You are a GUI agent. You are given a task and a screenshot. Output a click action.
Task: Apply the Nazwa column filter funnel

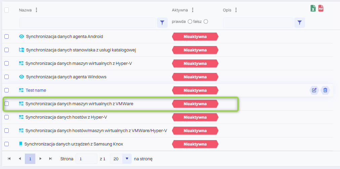pos(162,23)
